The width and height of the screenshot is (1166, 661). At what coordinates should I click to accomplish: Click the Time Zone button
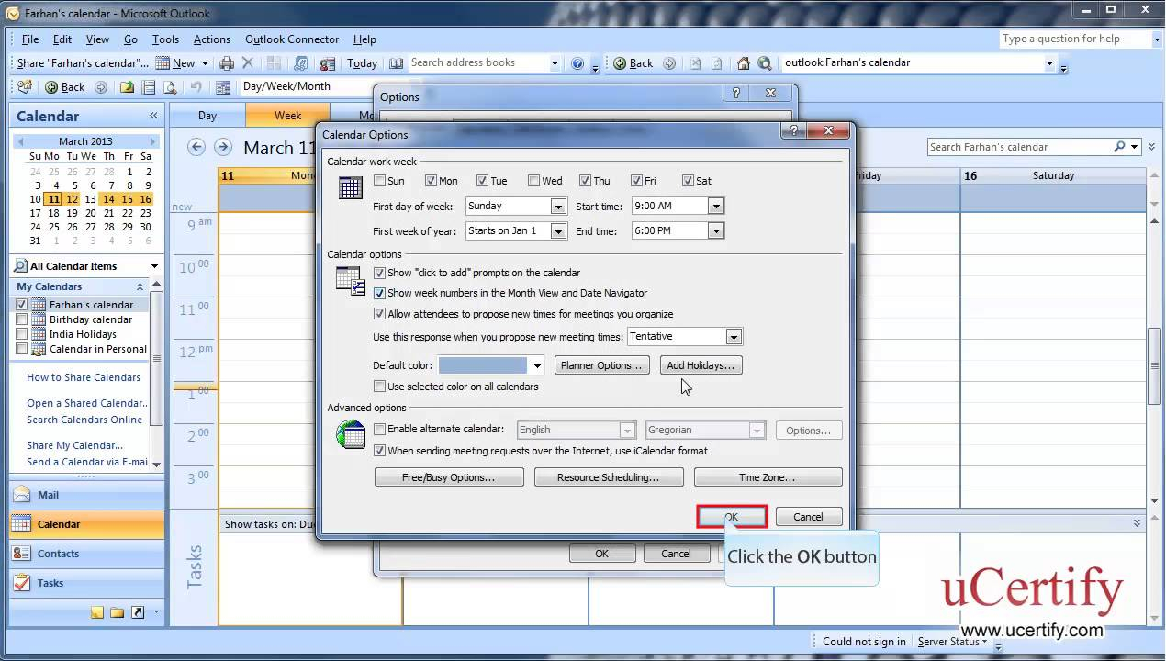768,477
